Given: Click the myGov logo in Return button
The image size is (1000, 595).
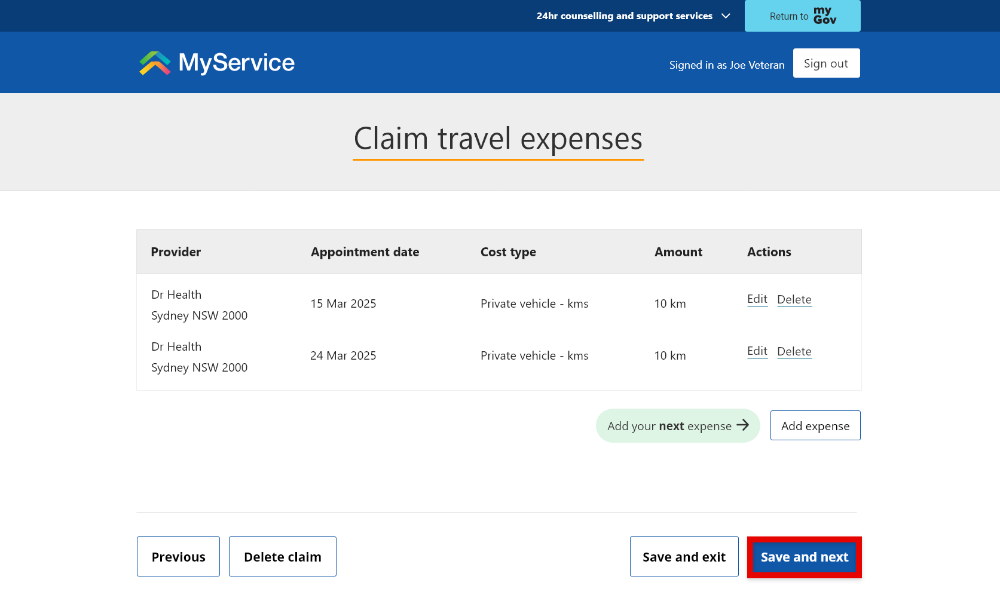Looking at the screenshot, I should [825, 16].
